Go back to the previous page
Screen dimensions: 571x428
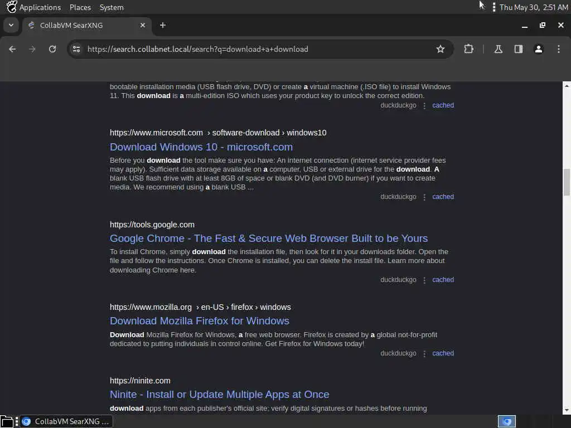point(12,49)
